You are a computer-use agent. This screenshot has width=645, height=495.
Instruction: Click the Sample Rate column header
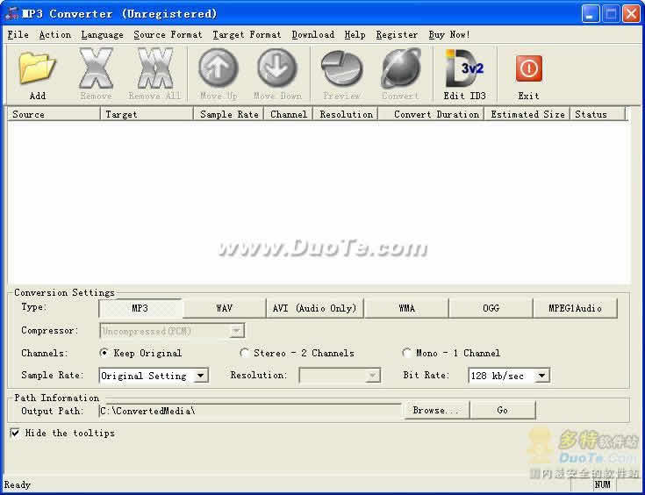tap(229, 114)
